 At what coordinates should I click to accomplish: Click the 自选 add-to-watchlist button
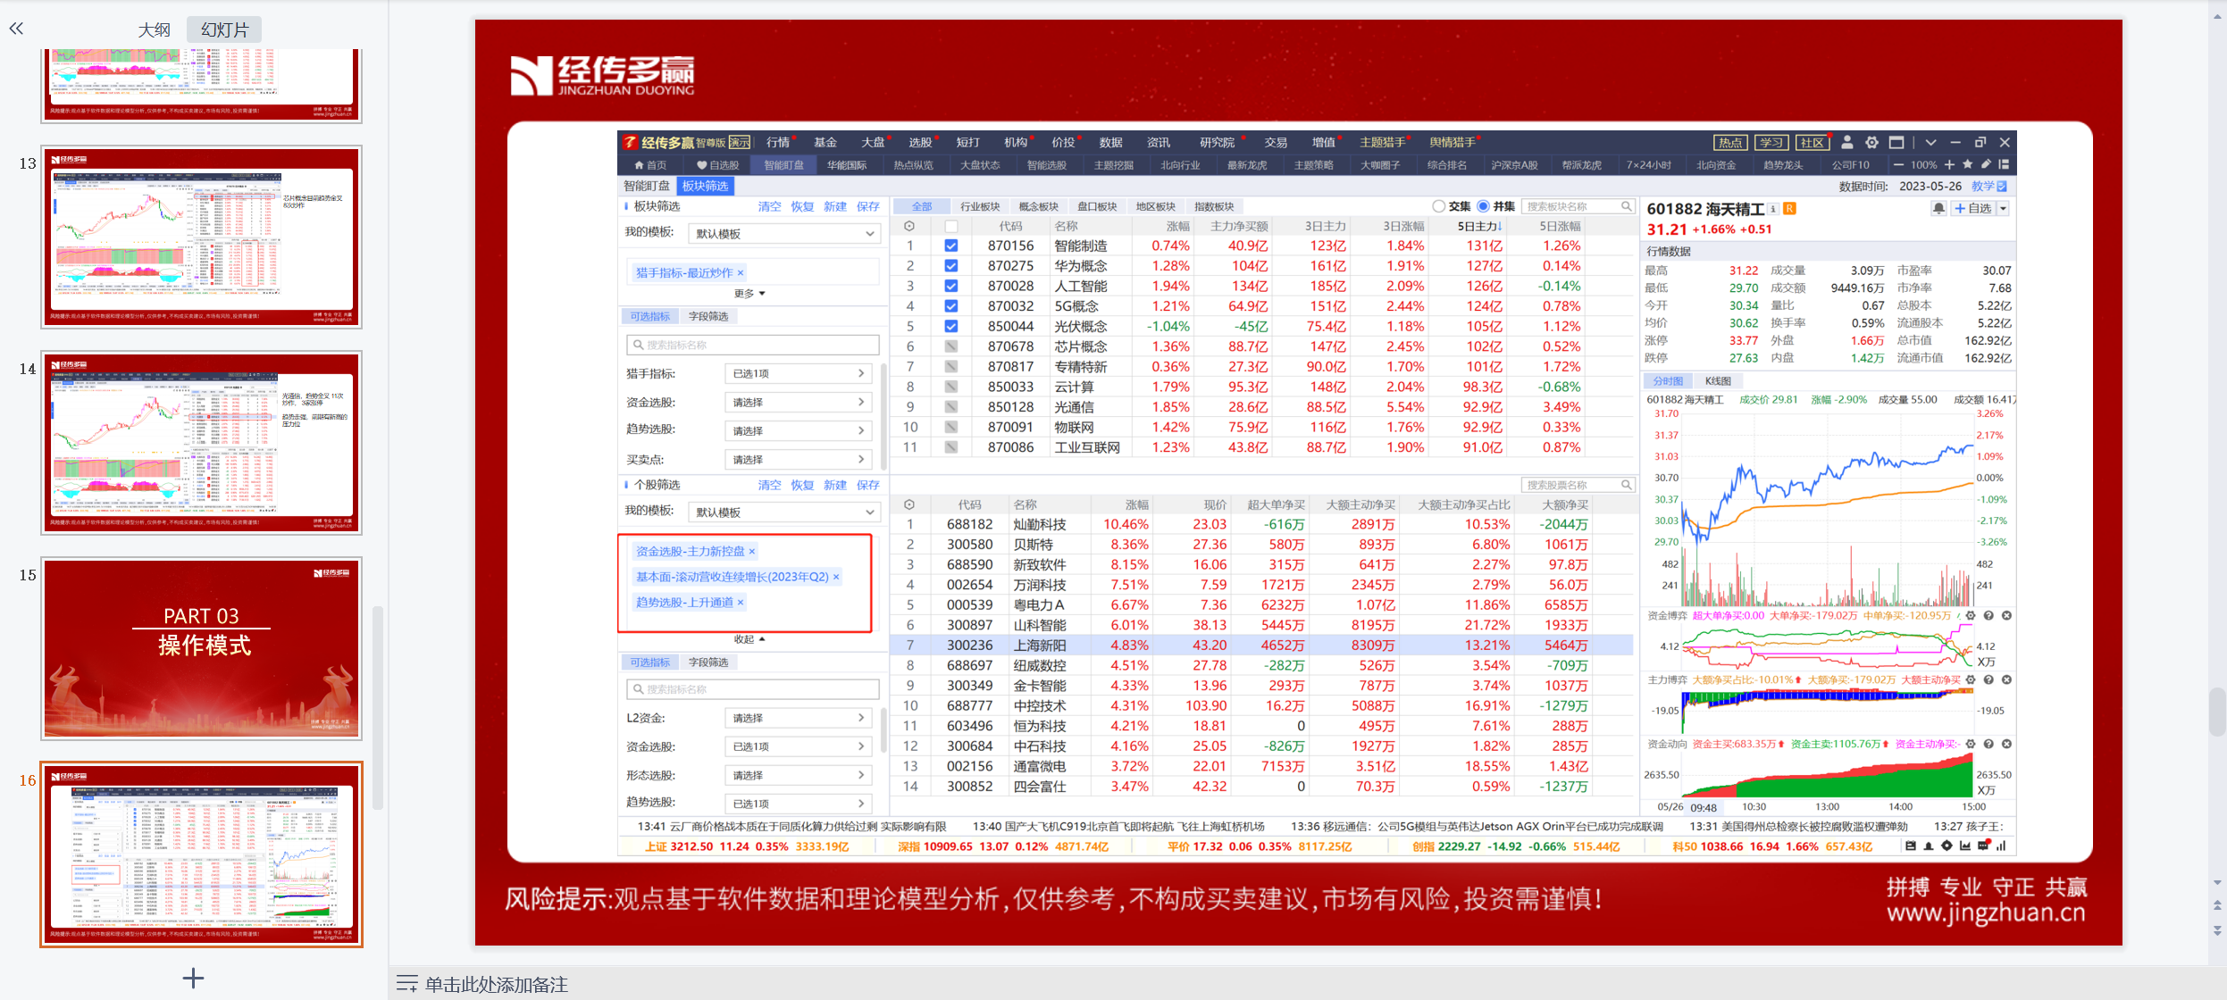pos(1972,208)
